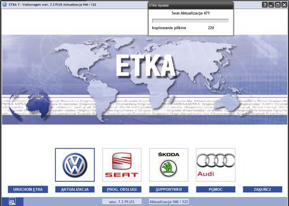Viewport: 289px width, 206px height.
Task: Click the ETKA globe icon in title bar
Action: pos(5,5)
